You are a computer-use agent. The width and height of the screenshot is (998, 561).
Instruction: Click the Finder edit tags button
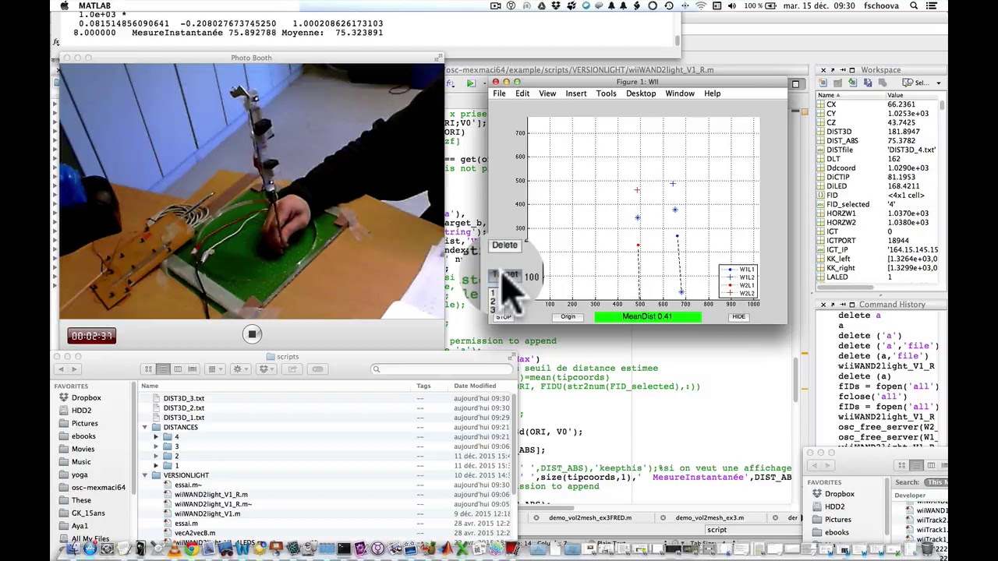317,369
